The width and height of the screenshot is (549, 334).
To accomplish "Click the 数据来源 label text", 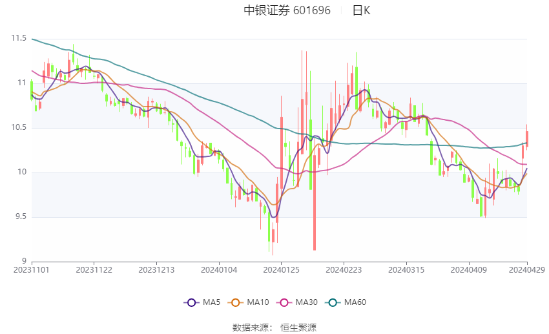I will point(250,328).
